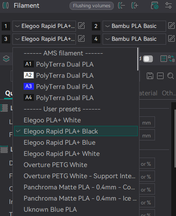Screen dimensions: 176x216
Task: Click filament 1 color swatch
Action: pos(6,26)
